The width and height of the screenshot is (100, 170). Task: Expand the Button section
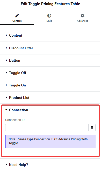50,60
